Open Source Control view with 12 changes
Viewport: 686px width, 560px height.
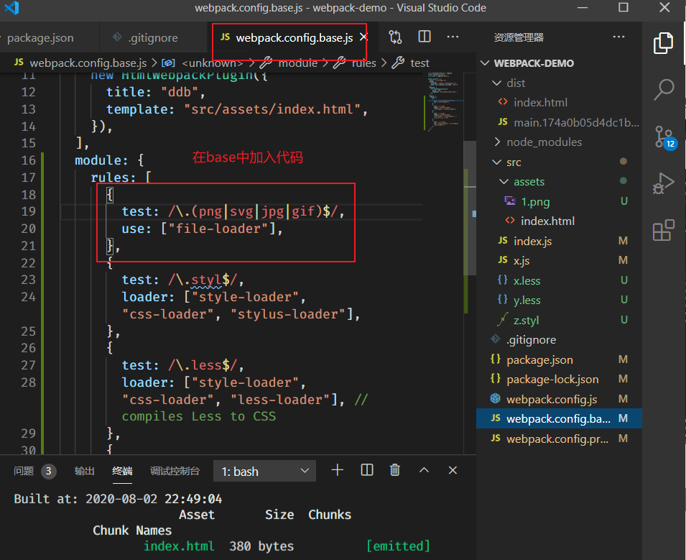[x=664, y=137]
